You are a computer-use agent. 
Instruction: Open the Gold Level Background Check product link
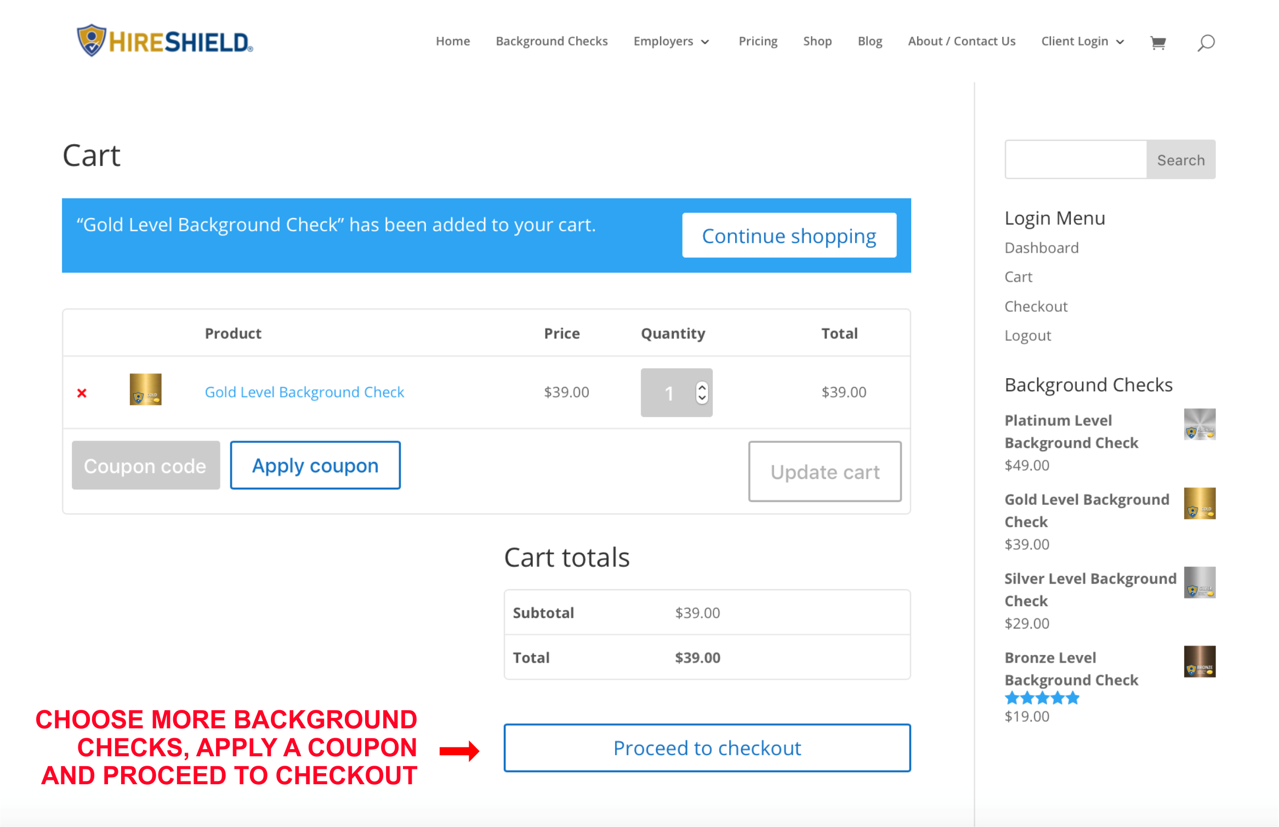[x=304, y=392]
